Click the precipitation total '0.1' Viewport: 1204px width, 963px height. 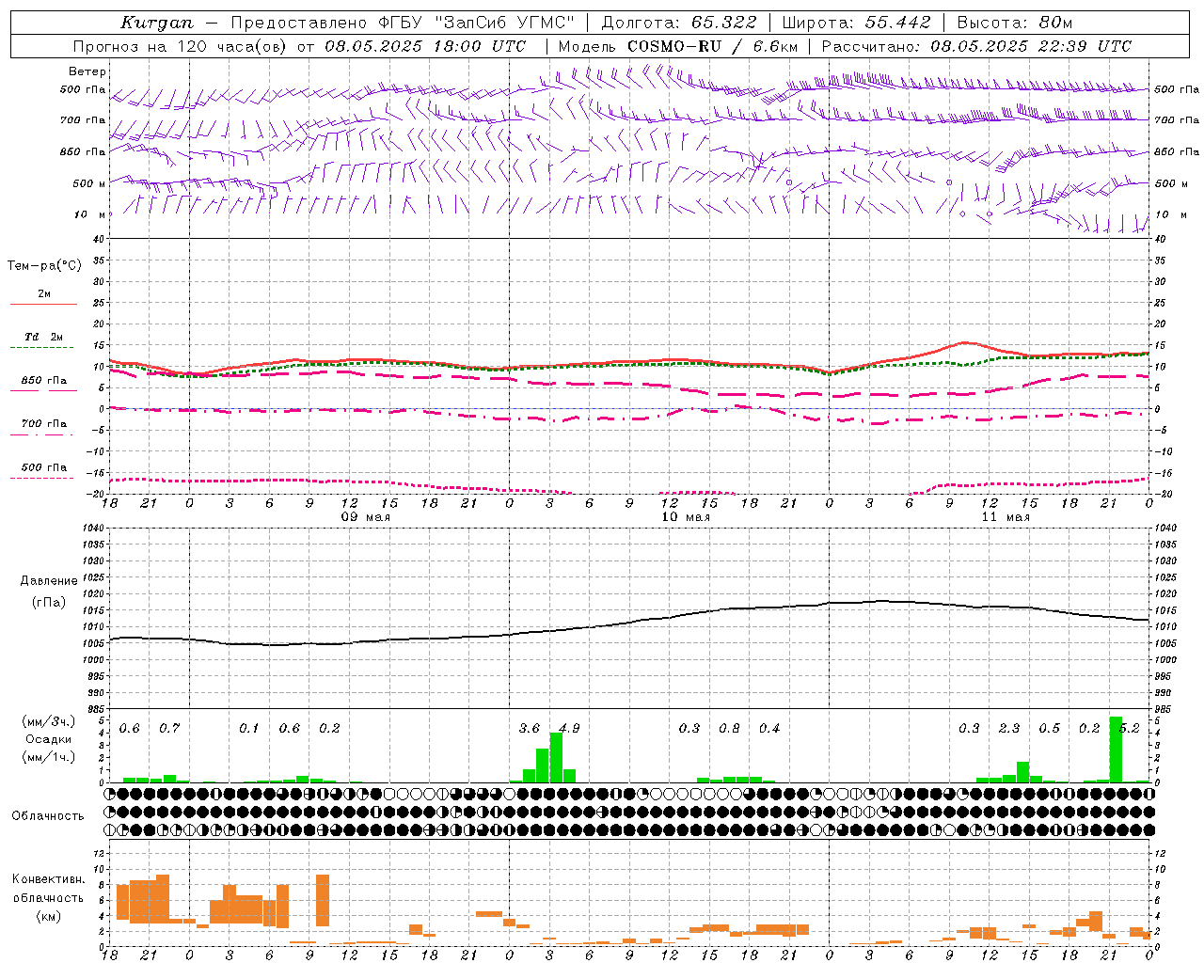point(248,728)
